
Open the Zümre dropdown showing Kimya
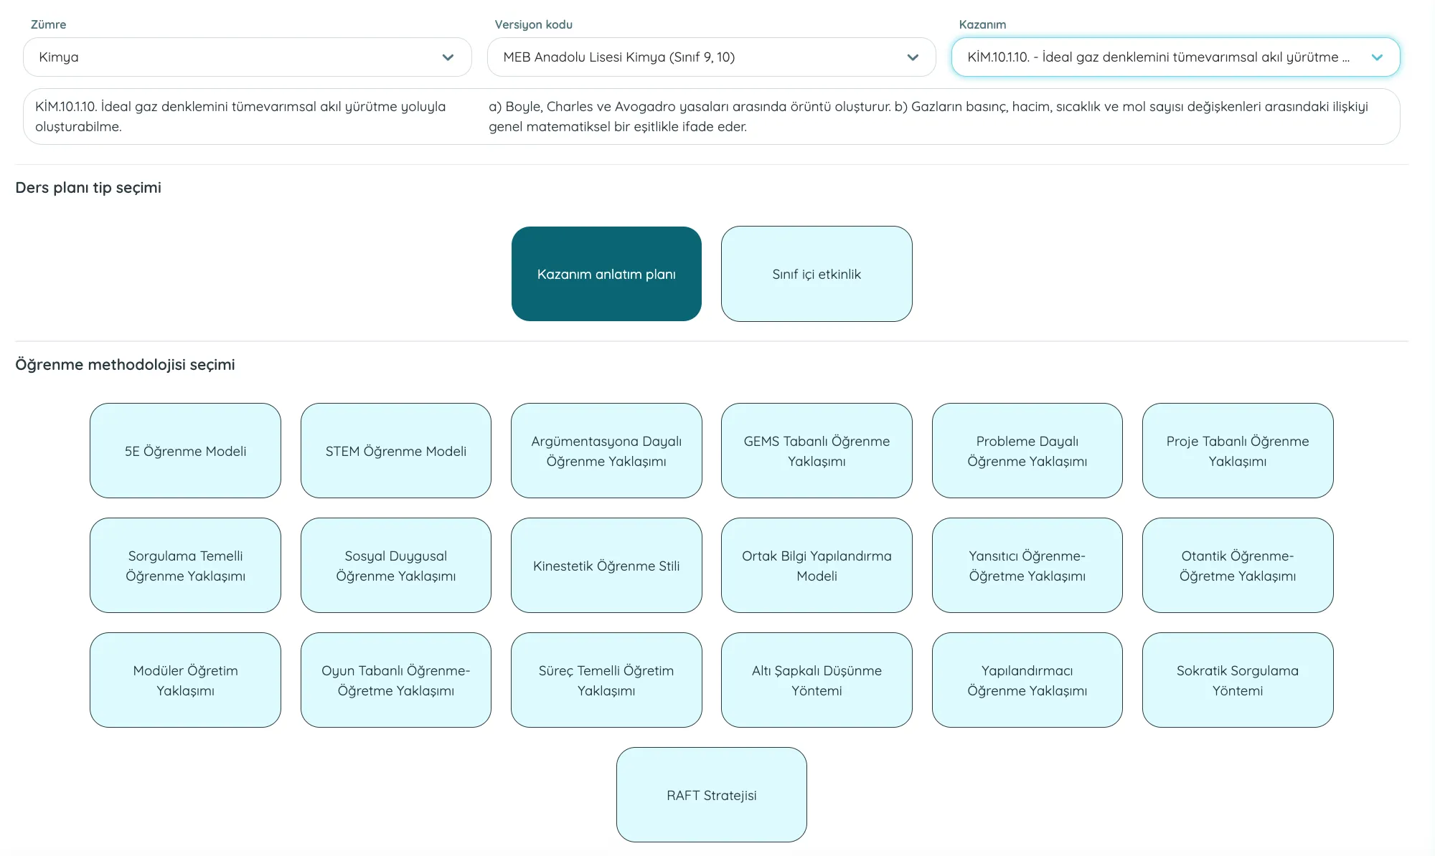click(247, 57)
